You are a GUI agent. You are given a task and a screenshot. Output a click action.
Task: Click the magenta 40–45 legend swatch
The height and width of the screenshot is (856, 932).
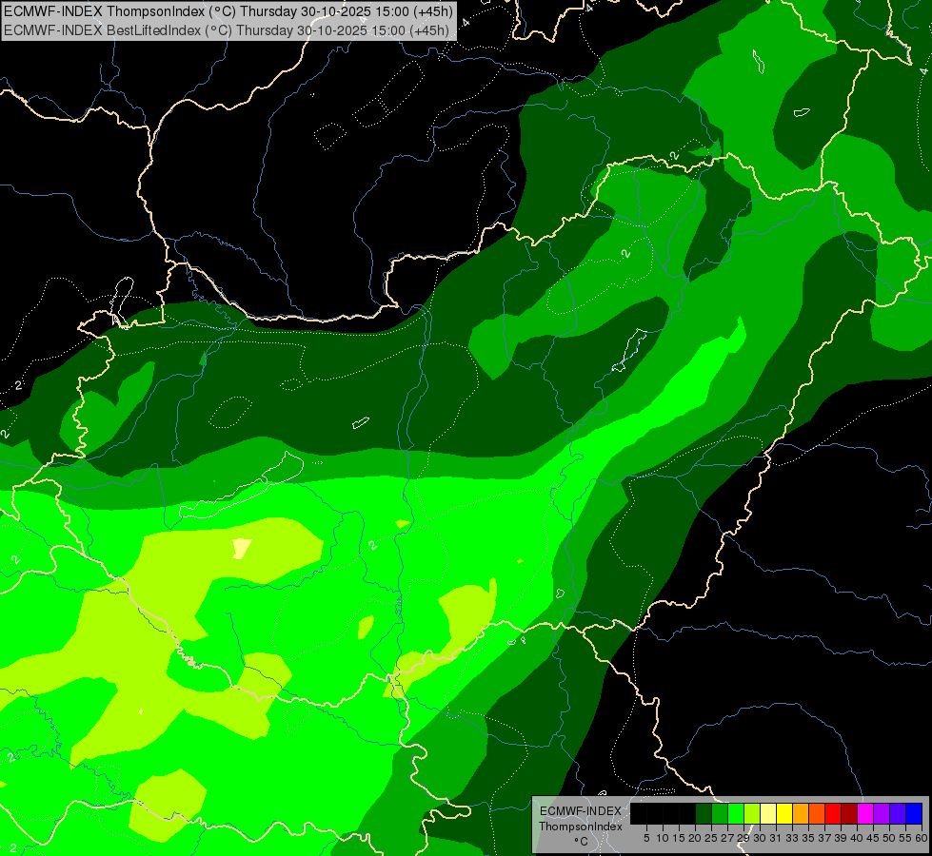865,813
